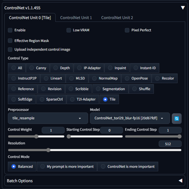This screenshot has width=189, height=189.
Task: Click the Ending Control Step slider handle
Action: [x=180, y=137]
